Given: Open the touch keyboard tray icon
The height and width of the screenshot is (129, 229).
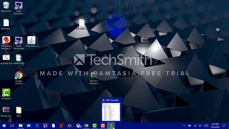Looking at the screenshot, I should 206,126.
